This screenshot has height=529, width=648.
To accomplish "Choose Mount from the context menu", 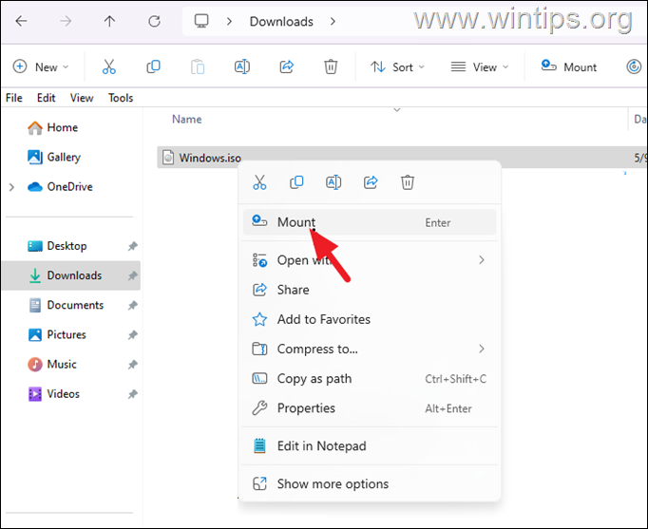I will tap(370, 222).
